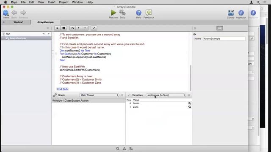This screenshot has width=271, height=152.
Task: Open the Feedback toolbar icon
Action: 149,13
